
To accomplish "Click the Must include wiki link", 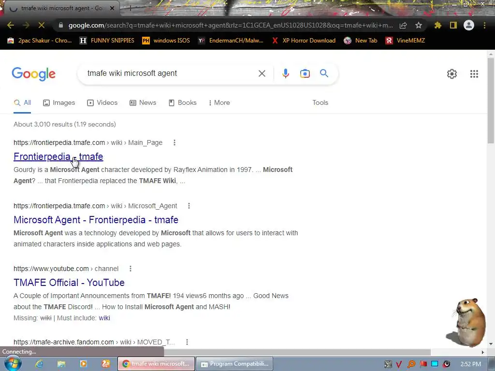I will (104, 318).
